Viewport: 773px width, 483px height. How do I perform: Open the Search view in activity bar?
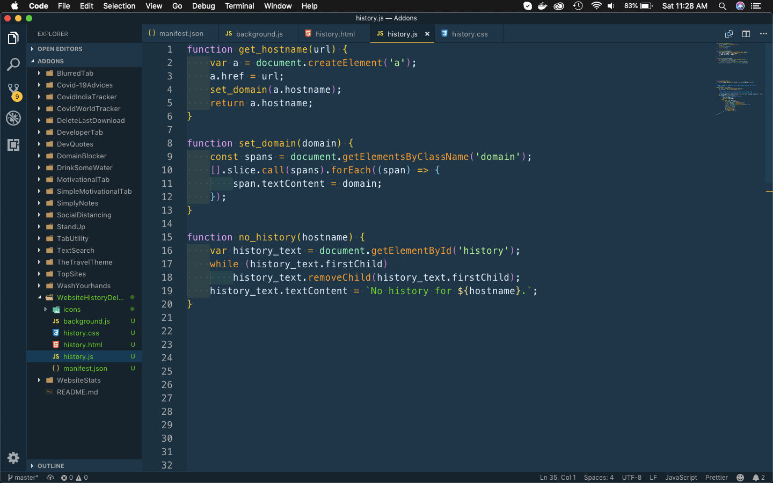[x=13, y=64]
